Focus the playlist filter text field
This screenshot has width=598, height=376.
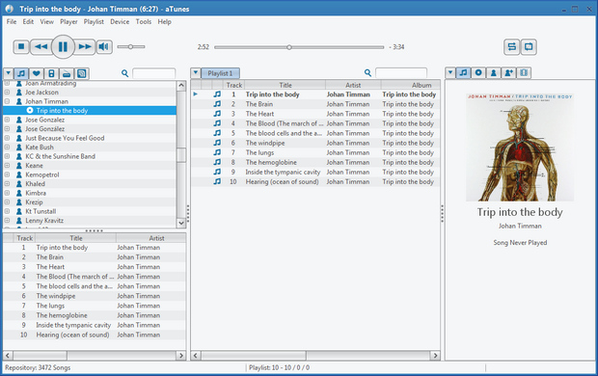click(x=401, y=72)
